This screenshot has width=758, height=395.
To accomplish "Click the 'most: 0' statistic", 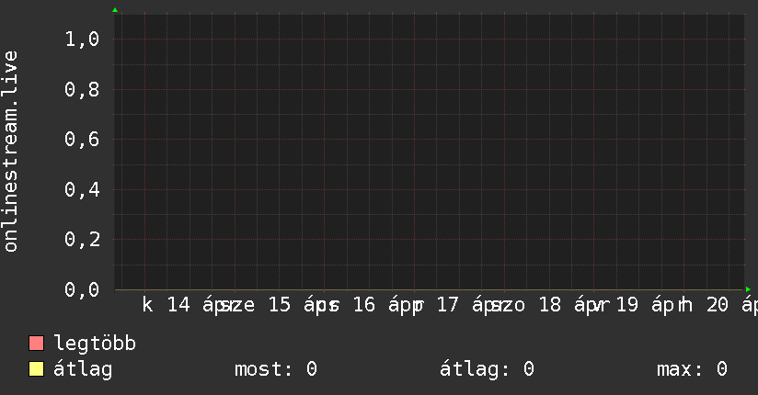I will tap(276, 369).
